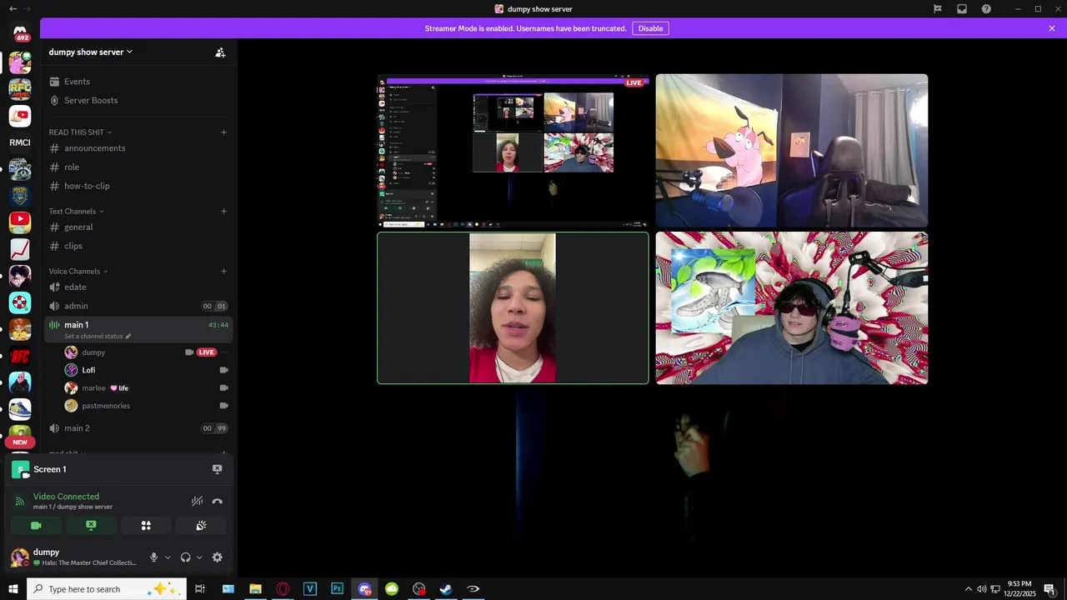Viewport: 1067px width, 600px height.
Task: Select user Lofi in main 1
Action: 144,370
